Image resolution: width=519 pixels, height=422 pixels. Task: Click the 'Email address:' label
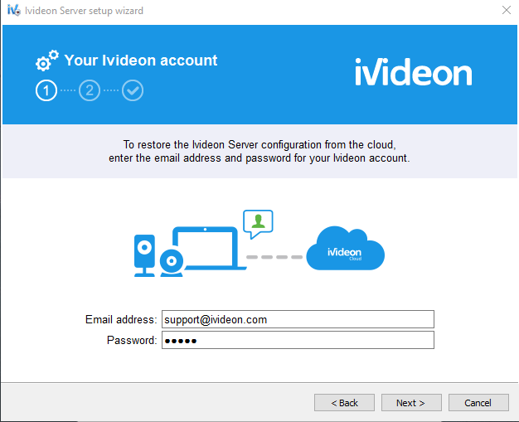[x=121, y=319]
